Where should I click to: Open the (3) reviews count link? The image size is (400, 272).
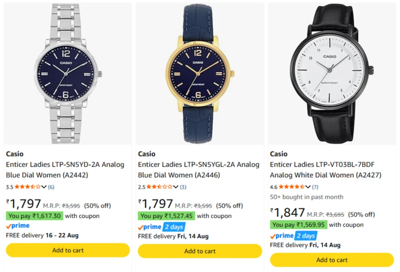pos(183,187)
